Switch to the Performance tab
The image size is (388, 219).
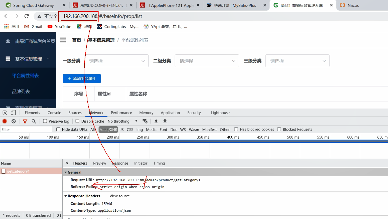[121, 113]
